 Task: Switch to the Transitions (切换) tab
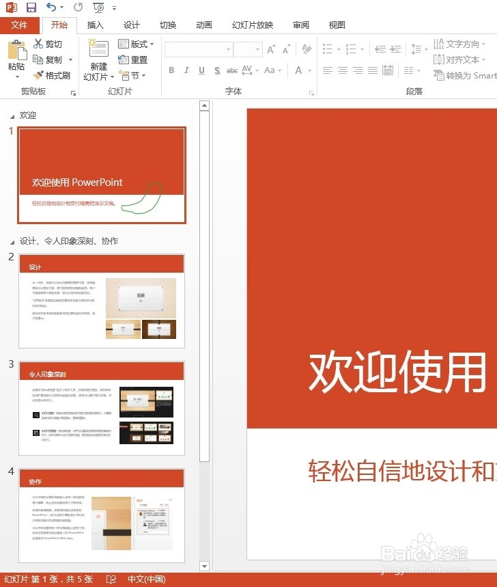[168, 25]
